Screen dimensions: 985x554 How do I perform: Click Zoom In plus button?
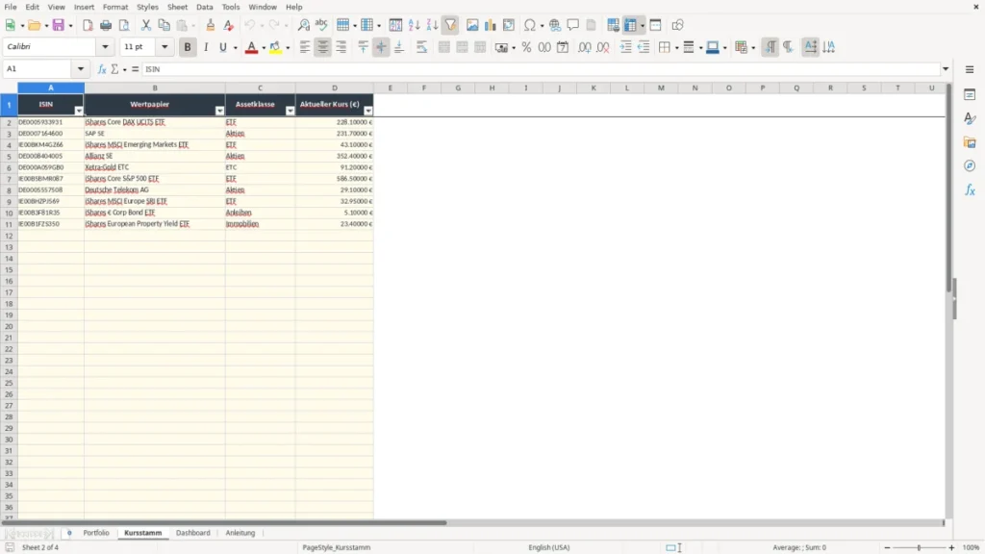pyautogui.click(x=951, y=547)
